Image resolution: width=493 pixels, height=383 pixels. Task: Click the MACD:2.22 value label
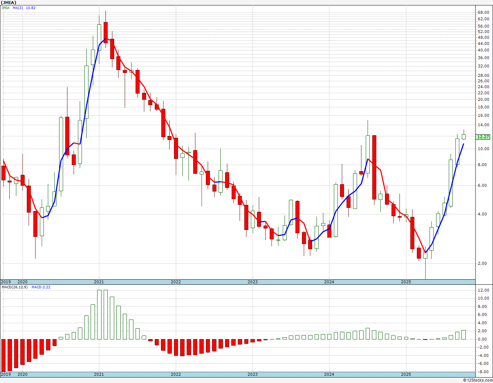(40, 287)
